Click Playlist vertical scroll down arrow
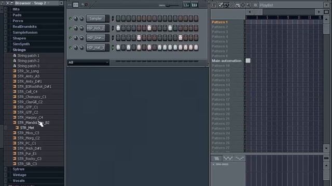332x186 pixels. (326, 148)
